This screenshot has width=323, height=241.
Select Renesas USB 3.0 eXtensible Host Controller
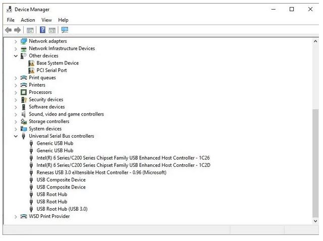point(101,172)
